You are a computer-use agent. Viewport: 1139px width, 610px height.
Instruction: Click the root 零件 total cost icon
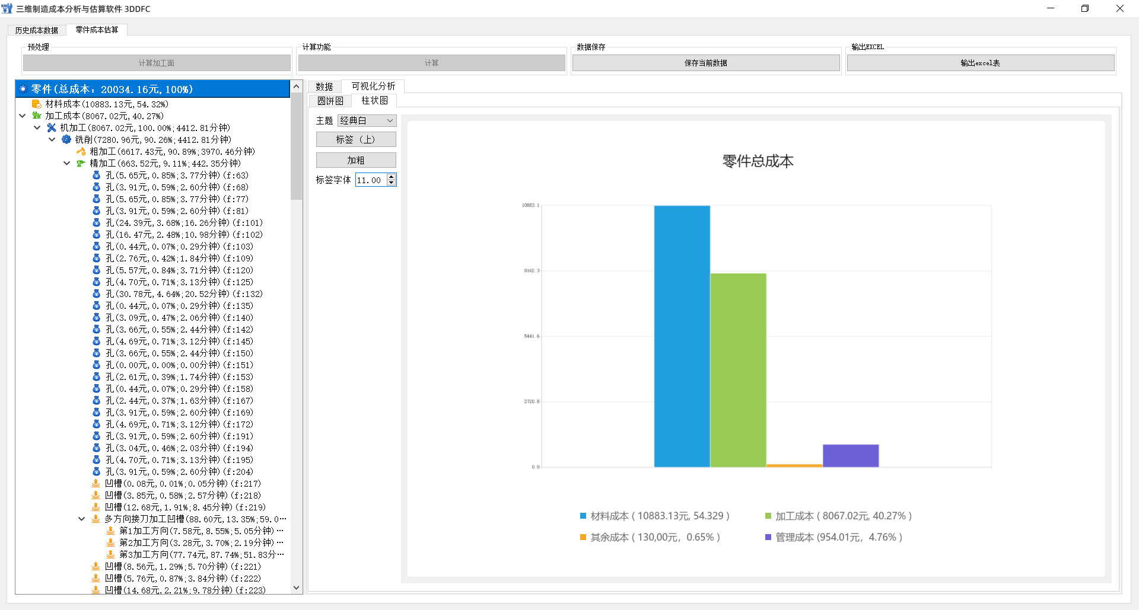[x=23, y=89]
